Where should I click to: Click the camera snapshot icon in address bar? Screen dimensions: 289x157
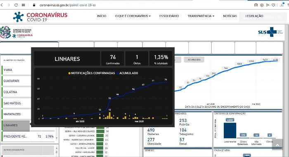(x=256, y=5)
